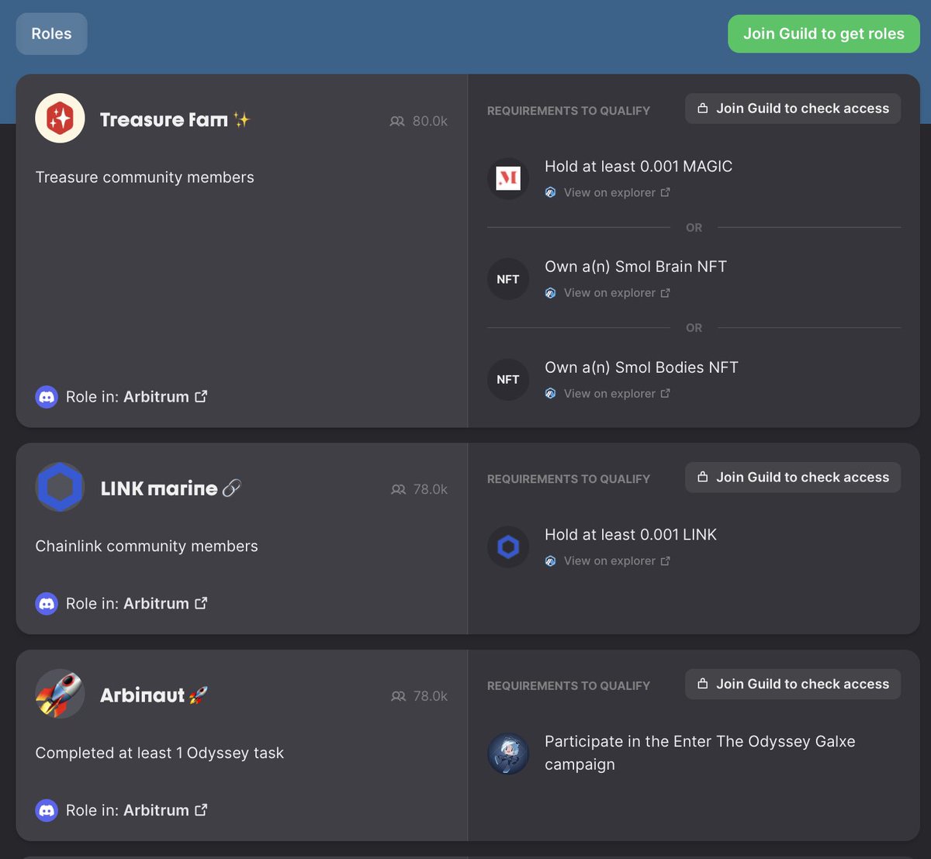Click Arbitrum chain icon under Smol Brain requirement

click(x=550, y=293)
